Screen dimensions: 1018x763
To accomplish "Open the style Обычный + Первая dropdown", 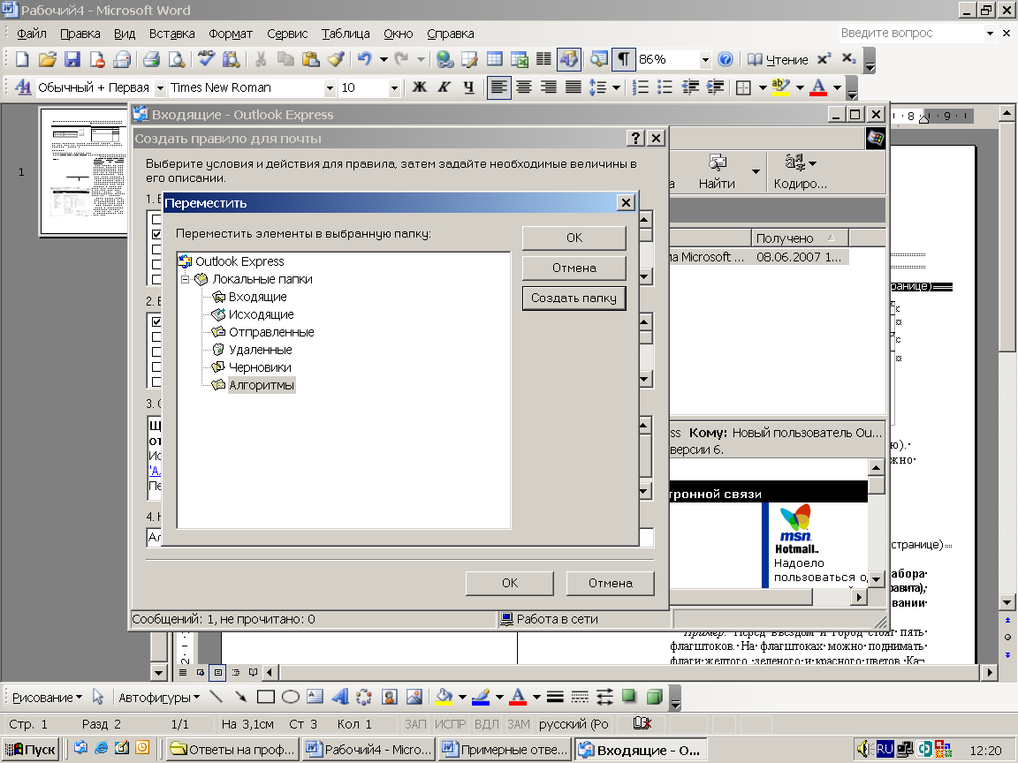I will click(x=160, y=87).
